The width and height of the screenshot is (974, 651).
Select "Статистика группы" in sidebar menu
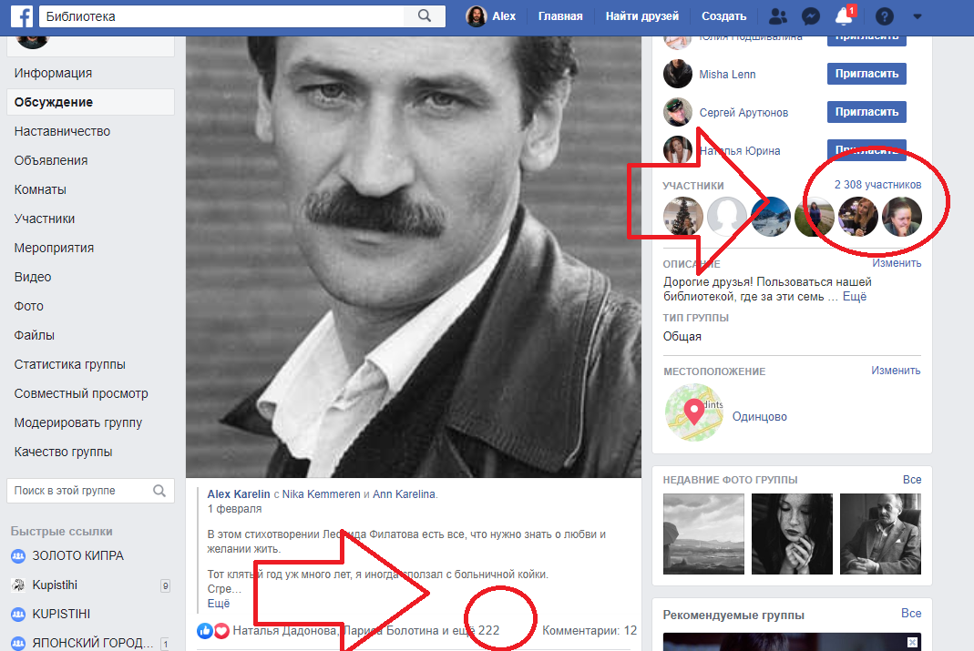(70, 364)
